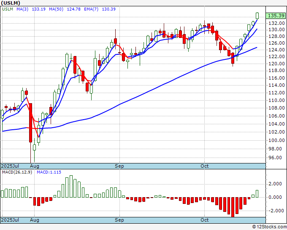Image resolution: width=287 pixels, height=230 pixels.
Task: Click the 118.00 price axis label
Action: pyautogui.click(x=276, y=70)
